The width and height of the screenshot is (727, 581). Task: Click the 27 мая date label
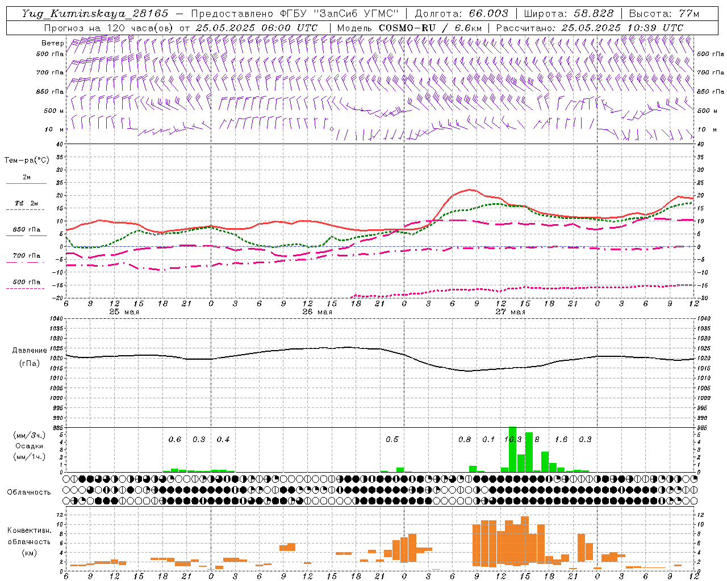[510, 312]
